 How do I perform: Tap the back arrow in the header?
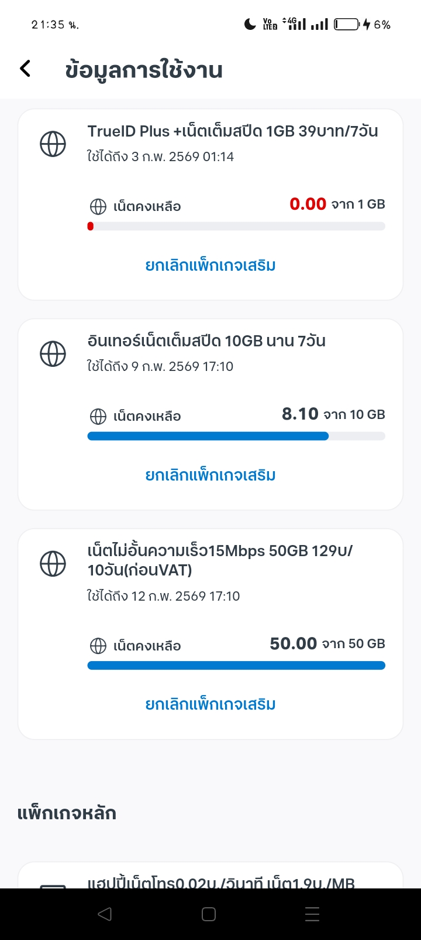[x=25, y=69]
